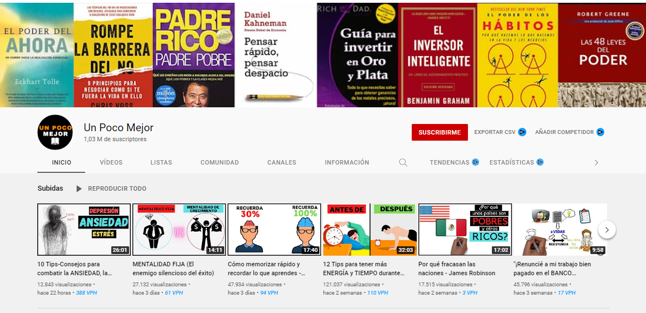
Task: Click the play icon beside Reproducir todo
Action: (x=78, y=188)
